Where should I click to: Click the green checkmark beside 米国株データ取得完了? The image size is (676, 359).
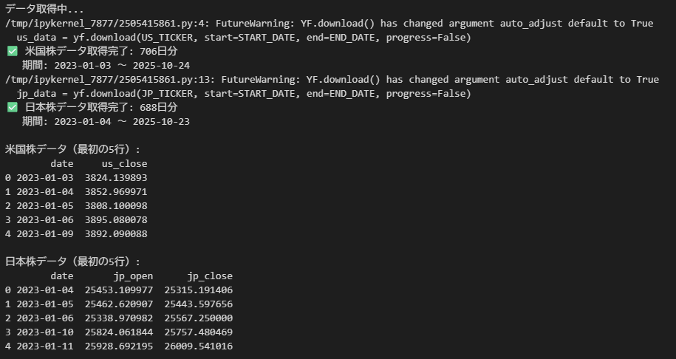pyautogui.click(x=13, y=51)
